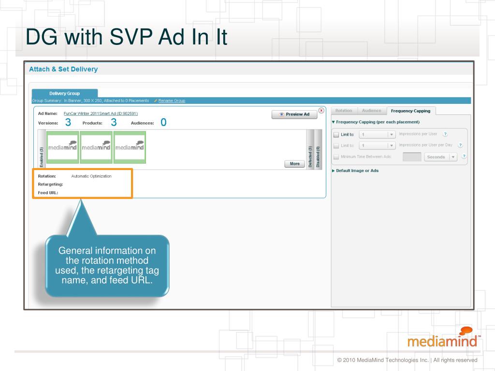Switch to the Rotation tab
Image resolution: width=495 pixels, height=371 pixels.
pyautogui.click(x=344, y=111)
